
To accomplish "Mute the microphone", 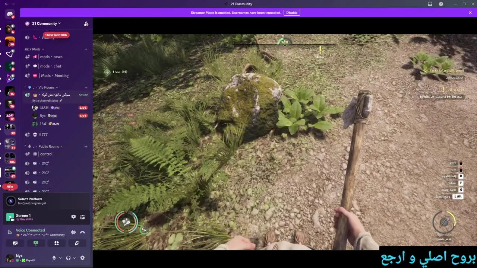I will (x=54, y=258).
